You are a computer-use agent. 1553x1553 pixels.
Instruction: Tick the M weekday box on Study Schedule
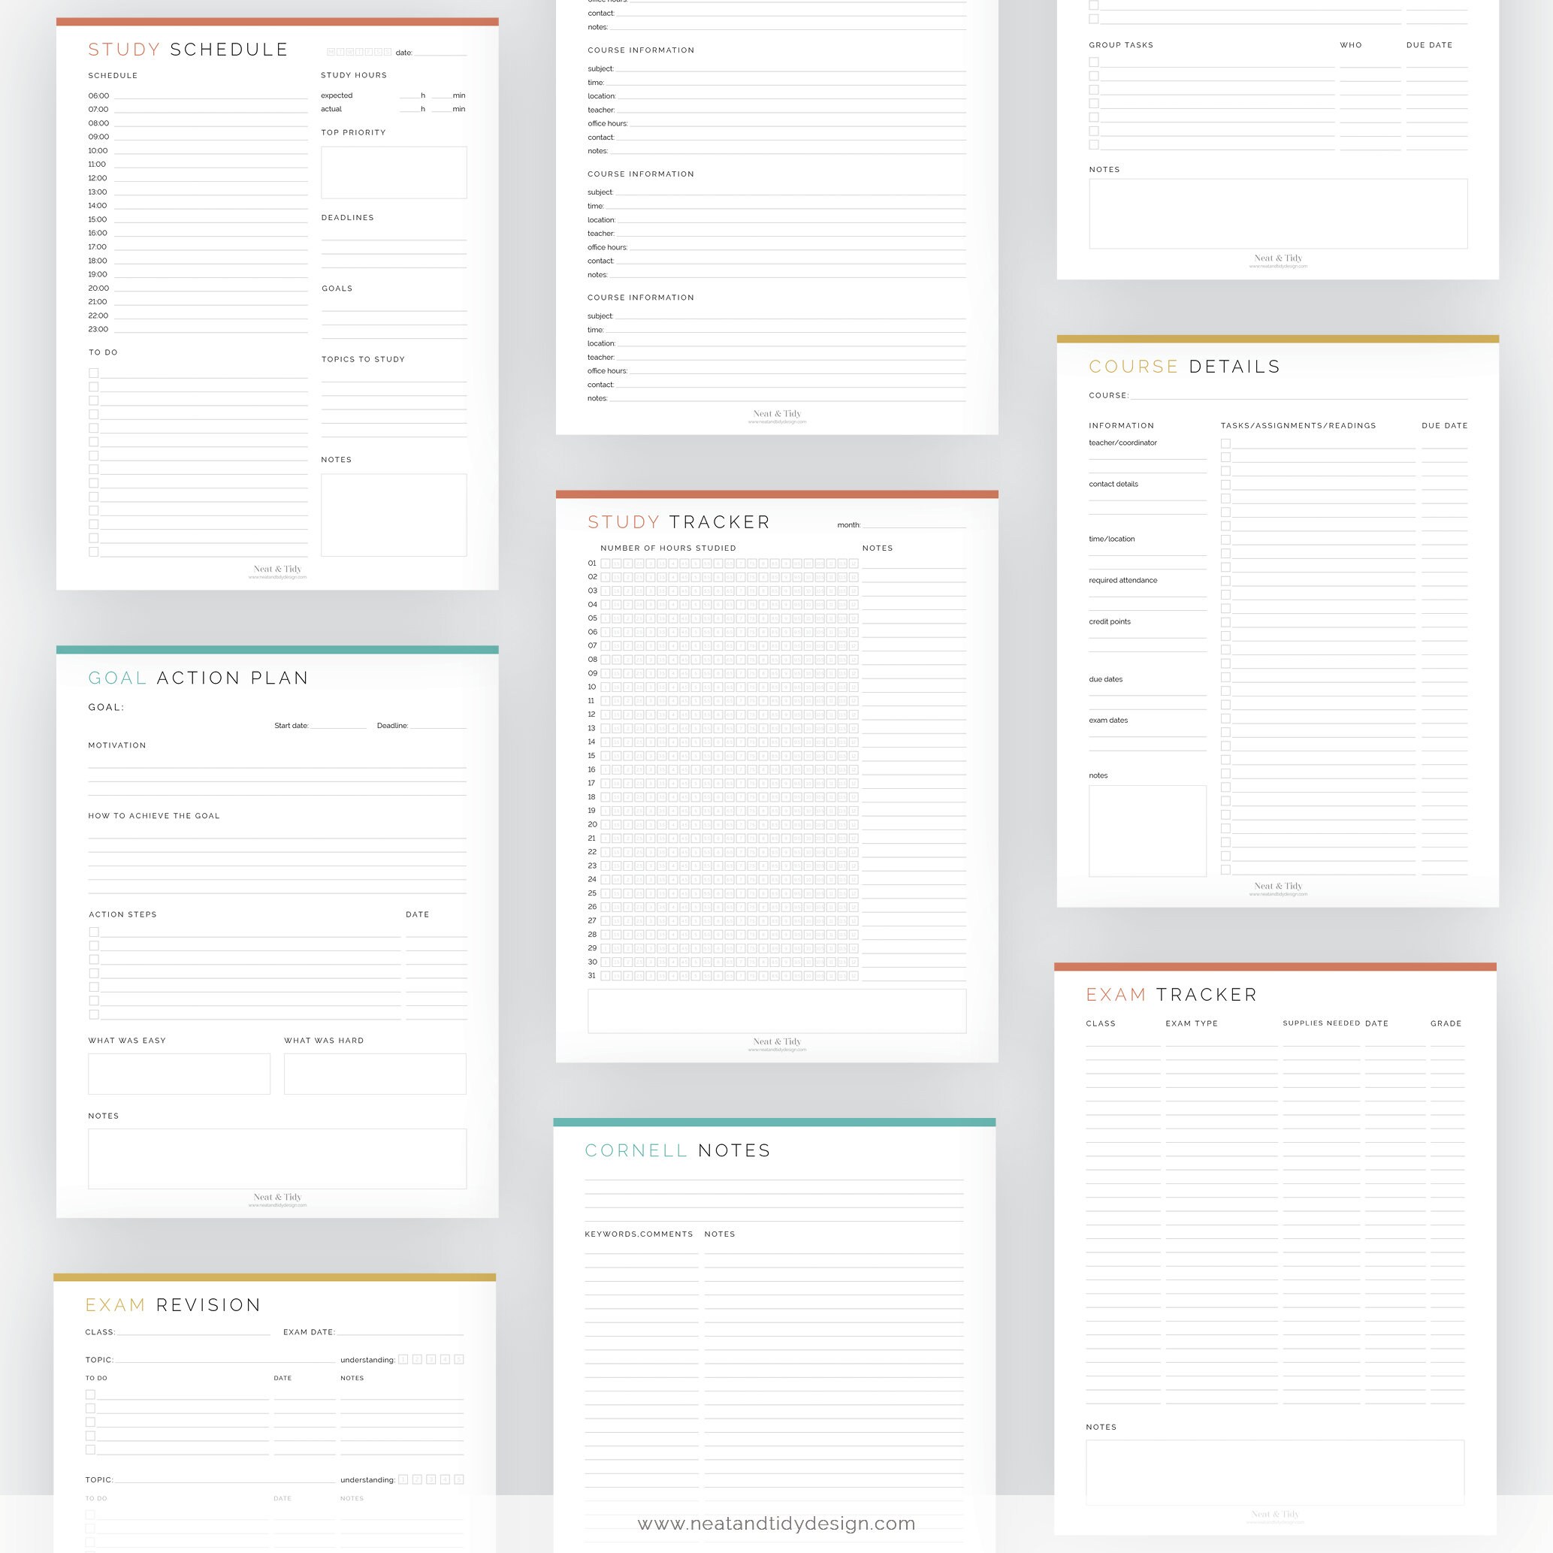pos(332,53)
